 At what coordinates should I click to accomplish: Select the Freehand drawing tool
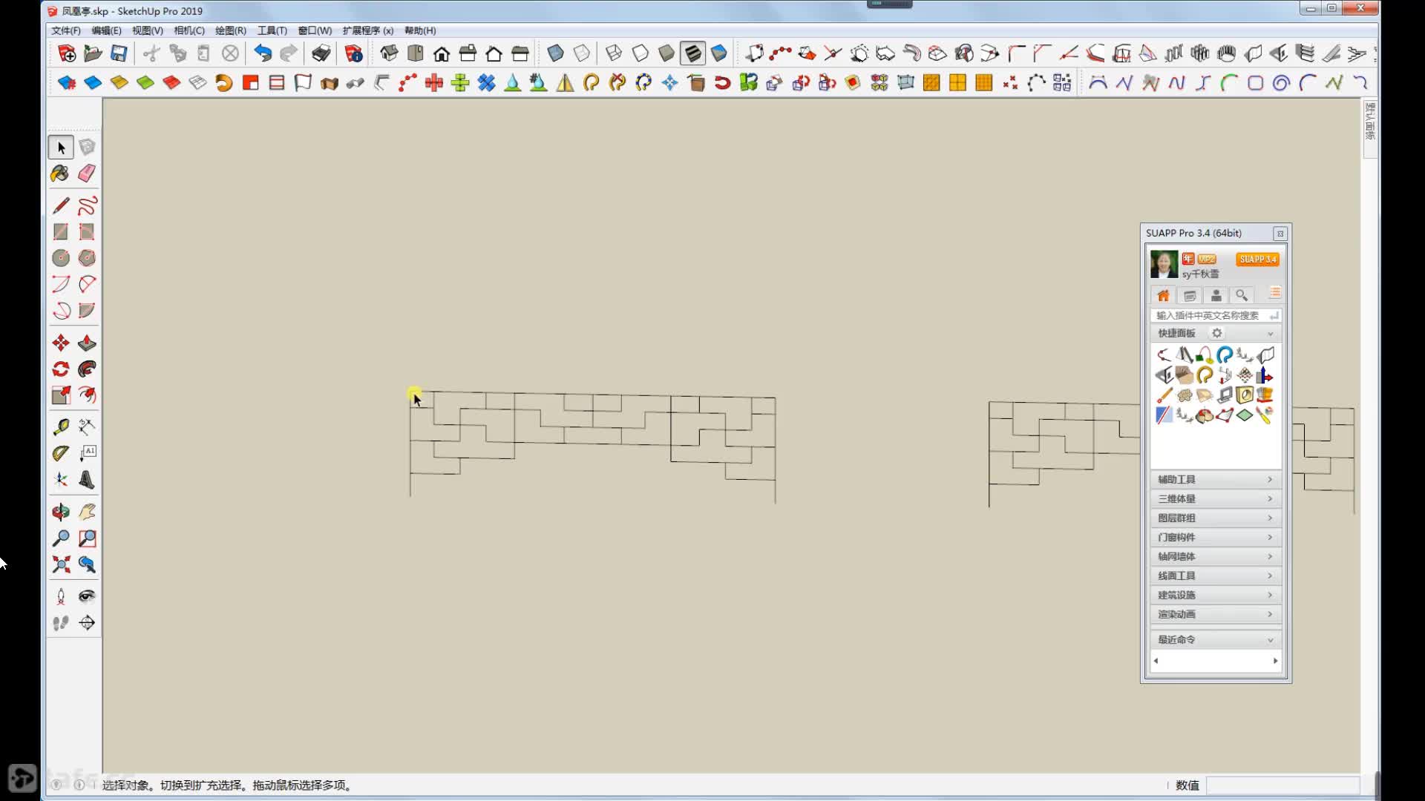pyautogui.click(x=87, y=205)
